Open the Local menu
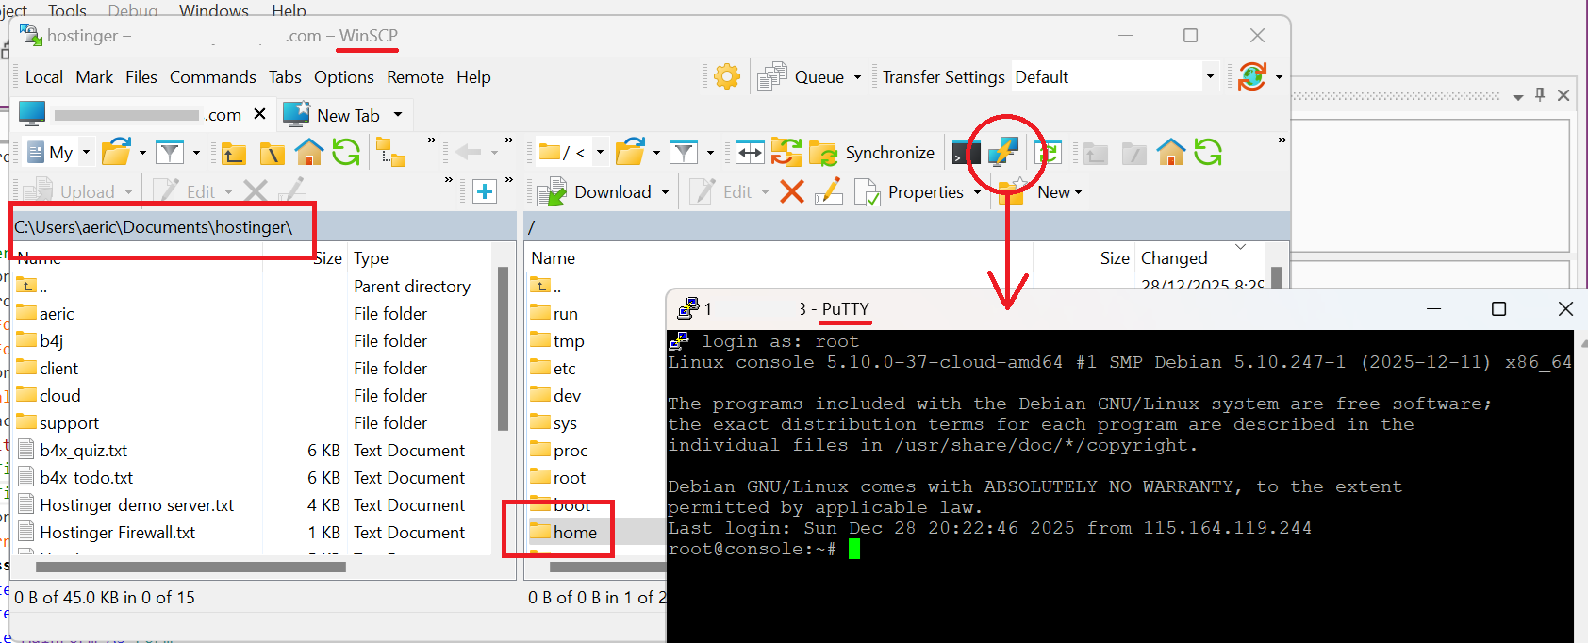This screenshot has width=1588, height=643. [x=44, y=77]
